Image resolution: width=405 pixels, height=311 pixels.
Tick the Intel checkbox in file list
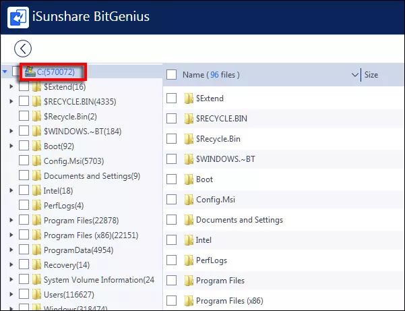(x=172, y=240)
